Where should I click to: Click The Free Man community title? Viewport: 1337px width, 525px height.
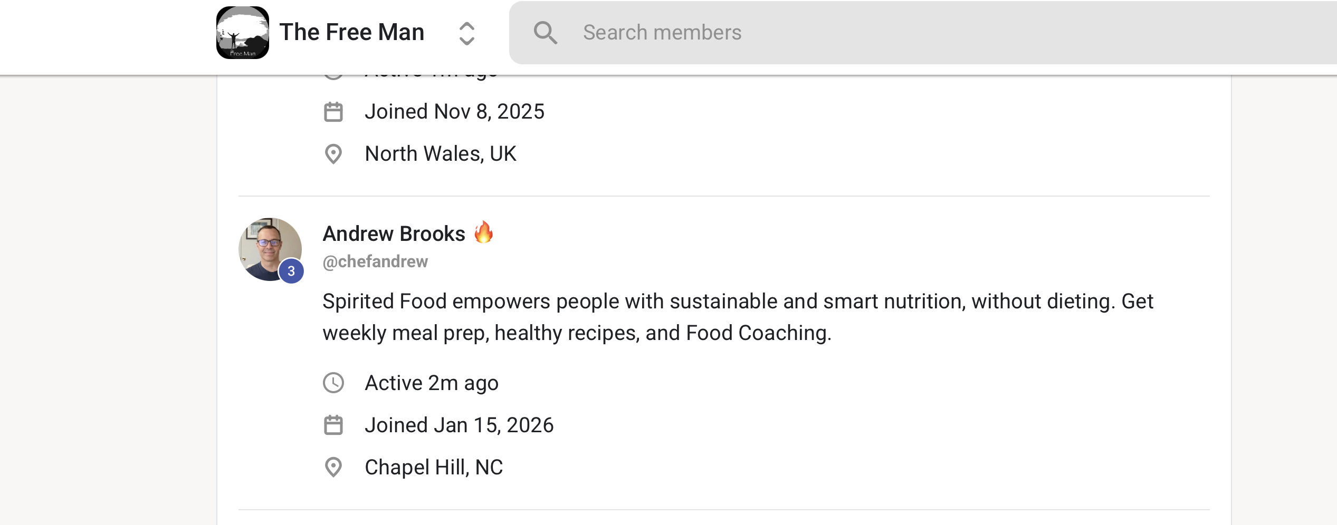click(352, 32)
